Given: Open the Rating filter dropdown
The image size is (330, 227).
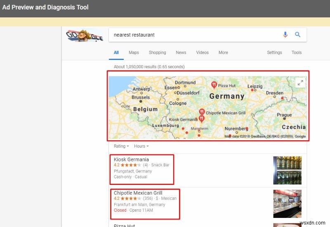Looking at the screenshot, I should pos(121,146).
